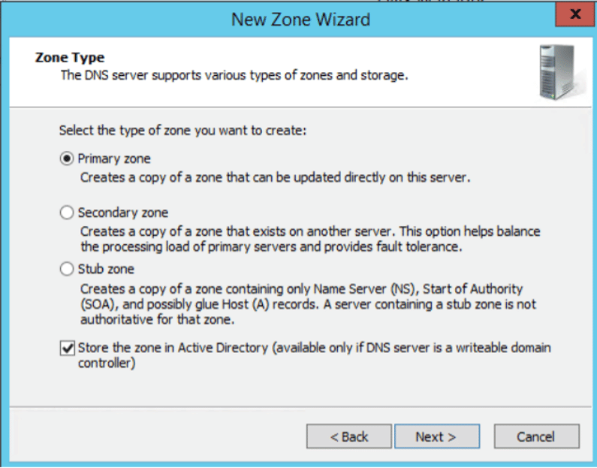This screenshot has height=468, width=597.
Task: Click the Secondary zone fault tolerance description
Action: click(309, 239)
